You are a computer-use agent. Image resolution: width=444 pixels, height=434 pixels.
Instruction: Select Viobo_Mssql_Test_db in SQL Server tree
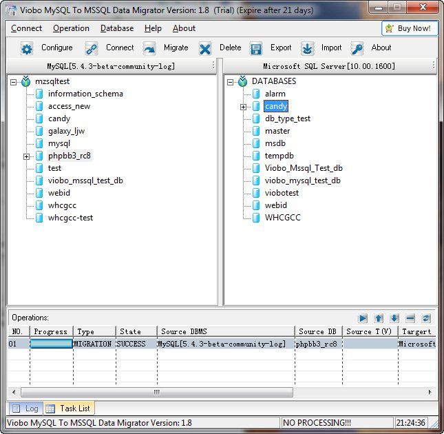coord(304,168)
